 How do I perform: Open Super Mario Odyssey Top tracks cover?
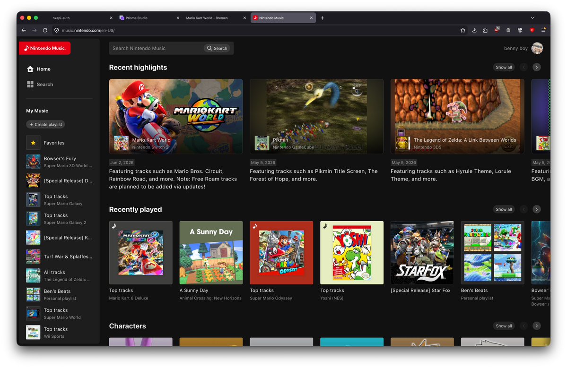pyautogui.click(x=281, y=252)
